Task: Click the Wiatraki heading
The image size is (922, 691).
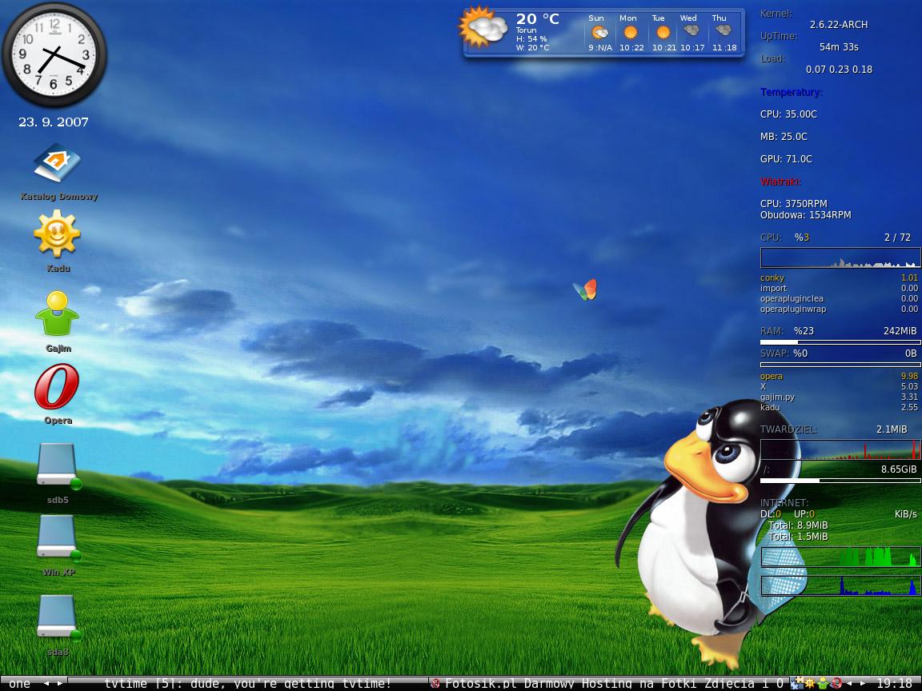Action: (x=780, y=182)
